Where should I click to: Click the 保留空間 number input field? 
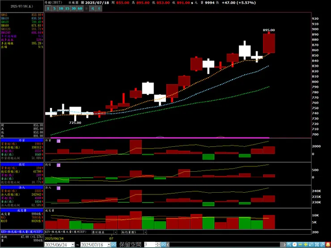149,244
